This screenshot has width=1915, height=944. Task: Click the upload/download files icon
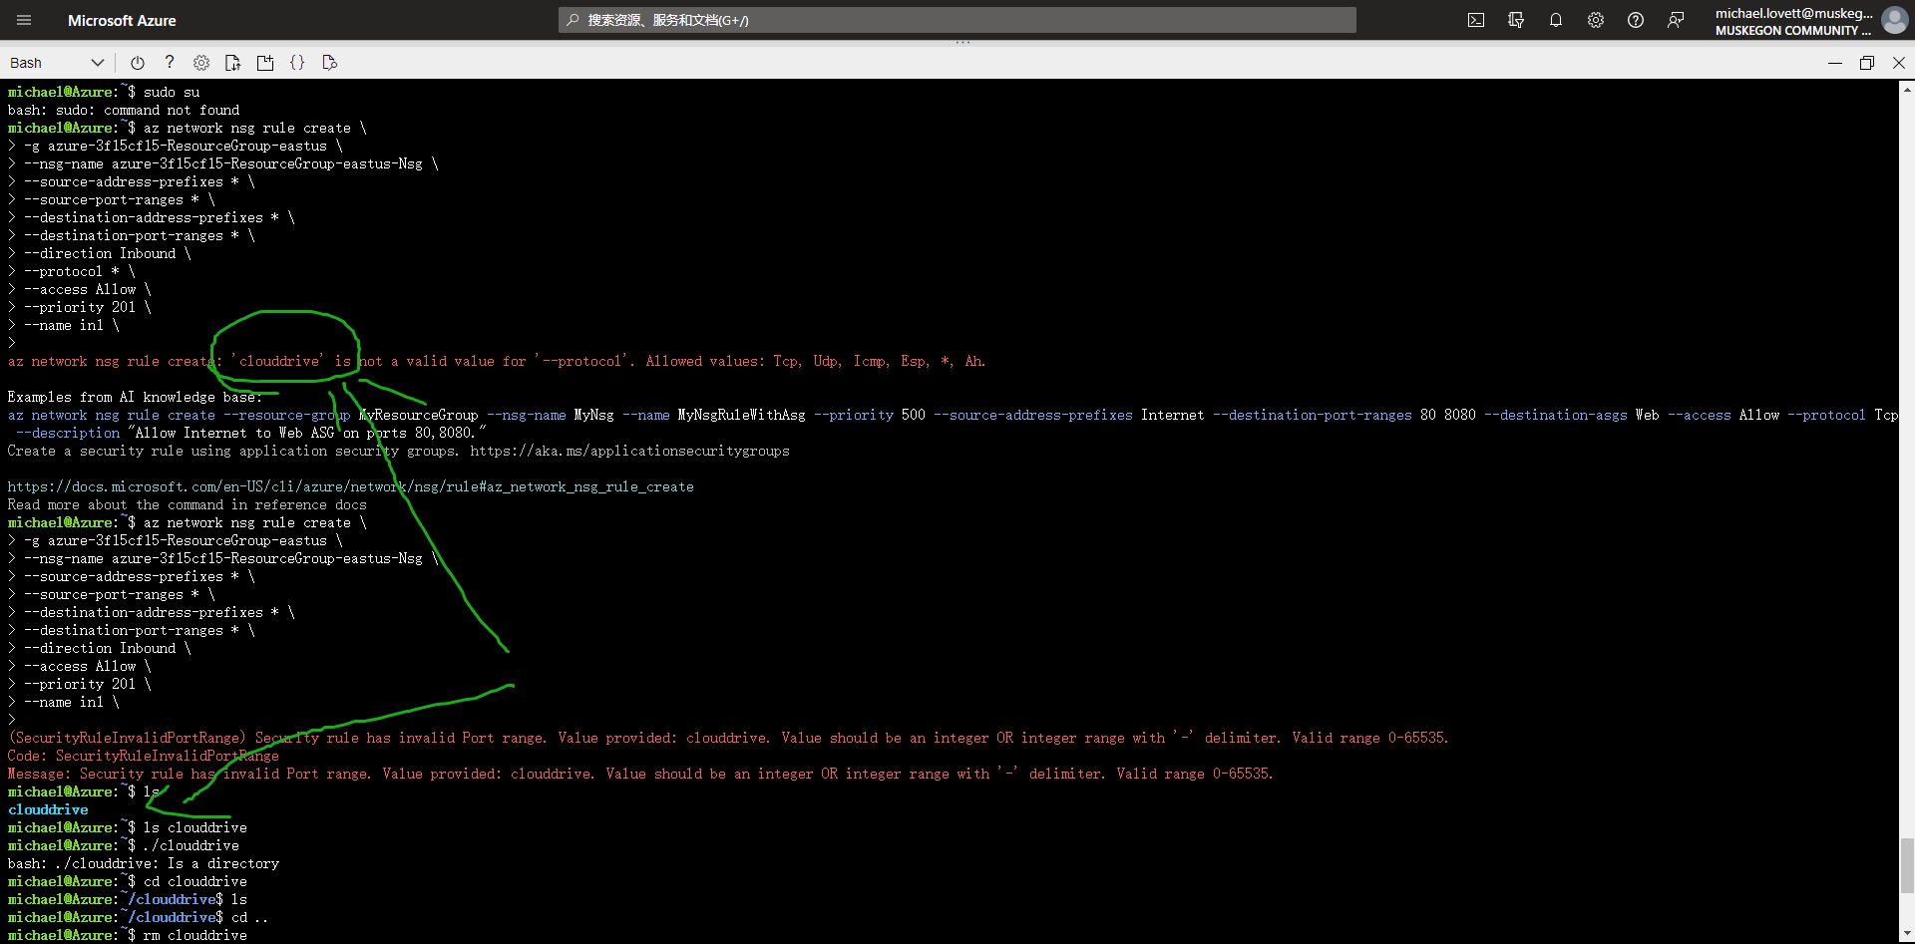[233, 63]
